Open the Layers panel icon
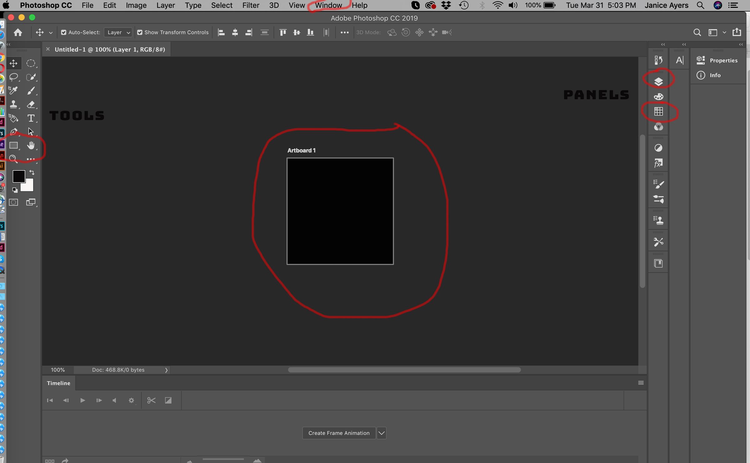The height and width of the screenshot is (463, 750). point(658,82)
